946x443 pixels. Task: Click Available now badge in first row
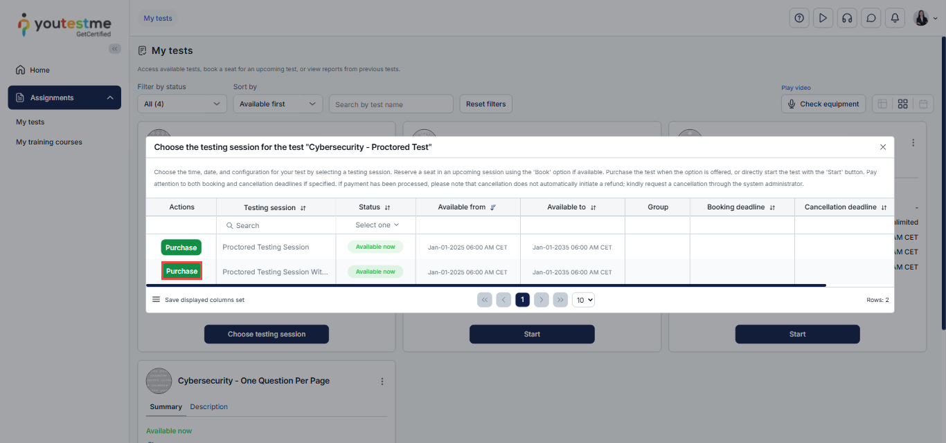[x=375, y=247]
